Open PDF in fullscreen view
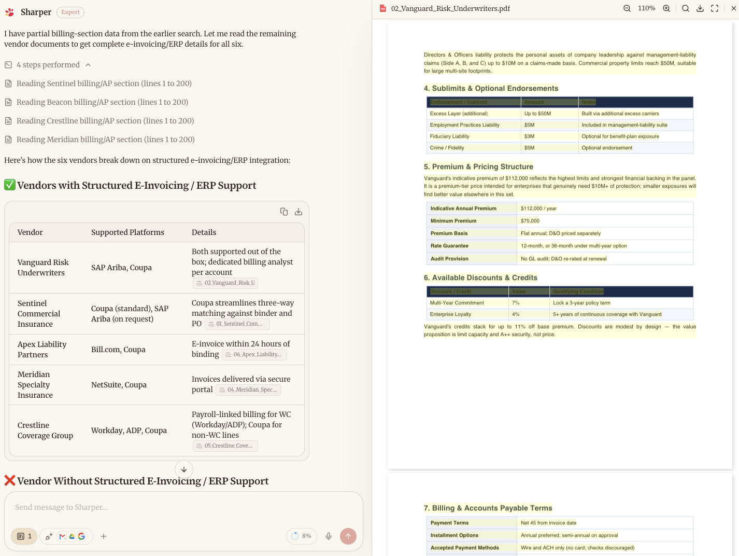The height and width of the screenshot is (556, 739). (715, 8)
